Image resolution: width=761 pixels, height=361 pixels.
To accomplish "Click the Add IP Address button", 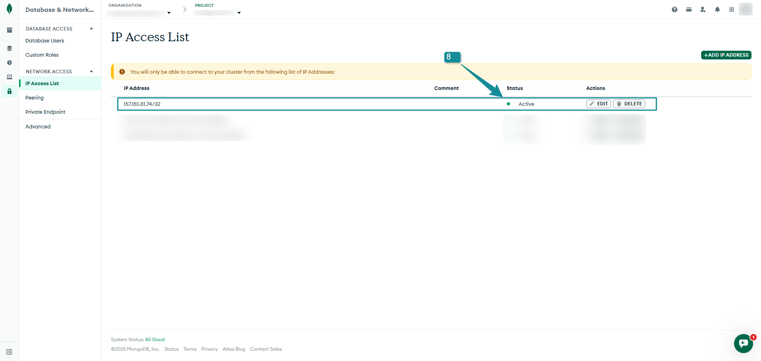I will pyautogui.click(x=726, y=55).
